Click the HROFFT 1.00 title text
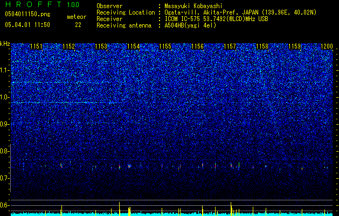Image resolution: width=339 pixels, height=216 pixels. (42, 4)
